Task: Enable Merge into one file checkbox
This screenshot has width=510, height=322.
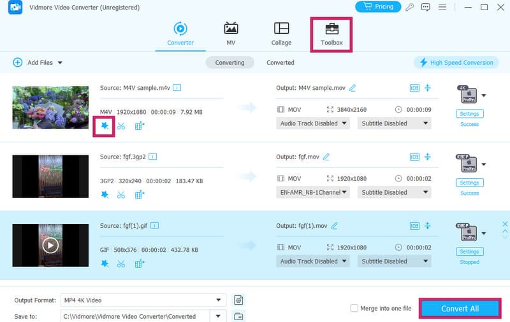Action: coord(354,309)
